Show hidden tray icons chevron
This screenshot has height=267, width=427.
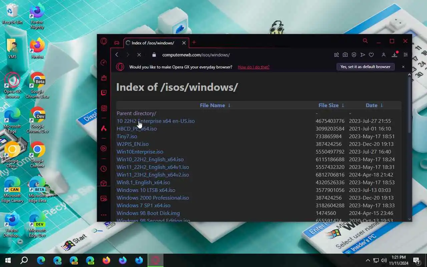tap(368, 260)
